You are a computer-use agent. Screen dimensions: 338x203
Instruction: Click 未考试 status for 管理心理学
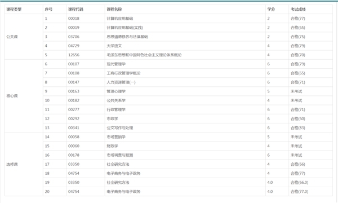click(x=296, y=91)
